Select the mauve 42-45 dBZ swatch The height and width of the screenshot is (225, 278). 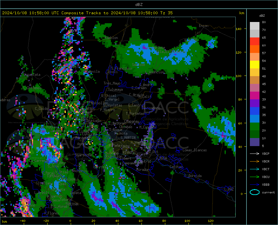pos(255,88)
